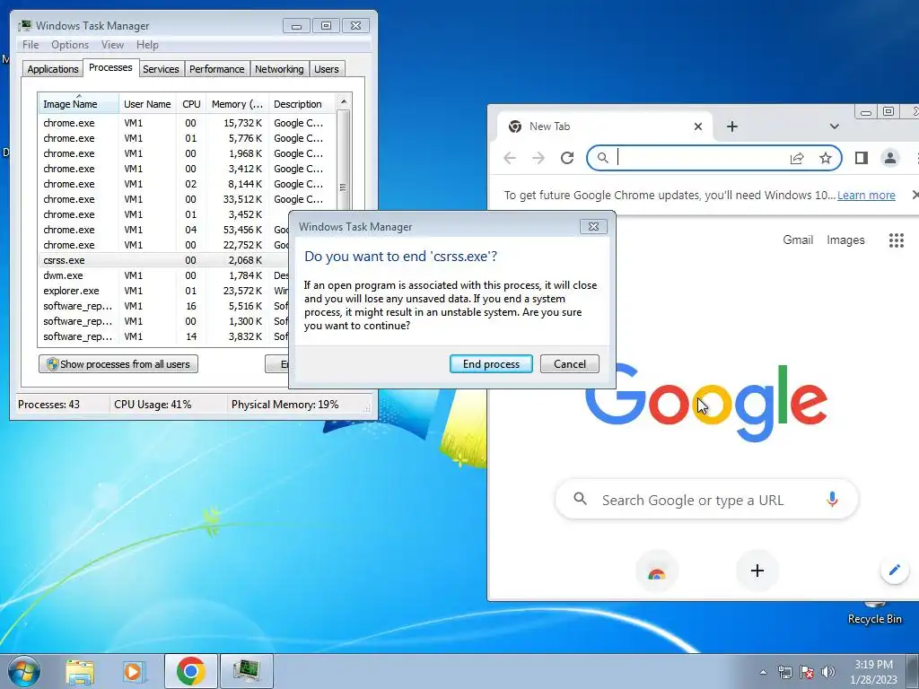Expand the Chrome tab search chevron
Viewport: 919px width, 689px height.
(834, 126)
